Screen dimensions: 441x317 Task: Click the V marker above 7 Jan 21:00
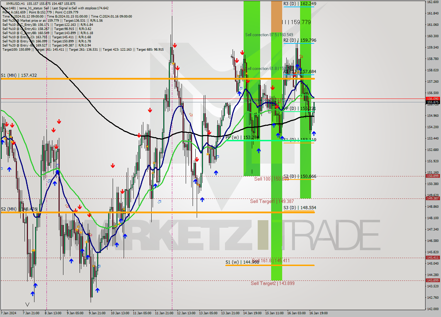(28, 305)
